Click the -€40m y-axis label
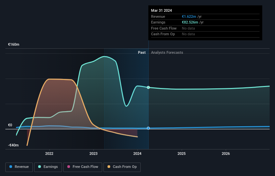275x176 pixels. coord(13,145)
